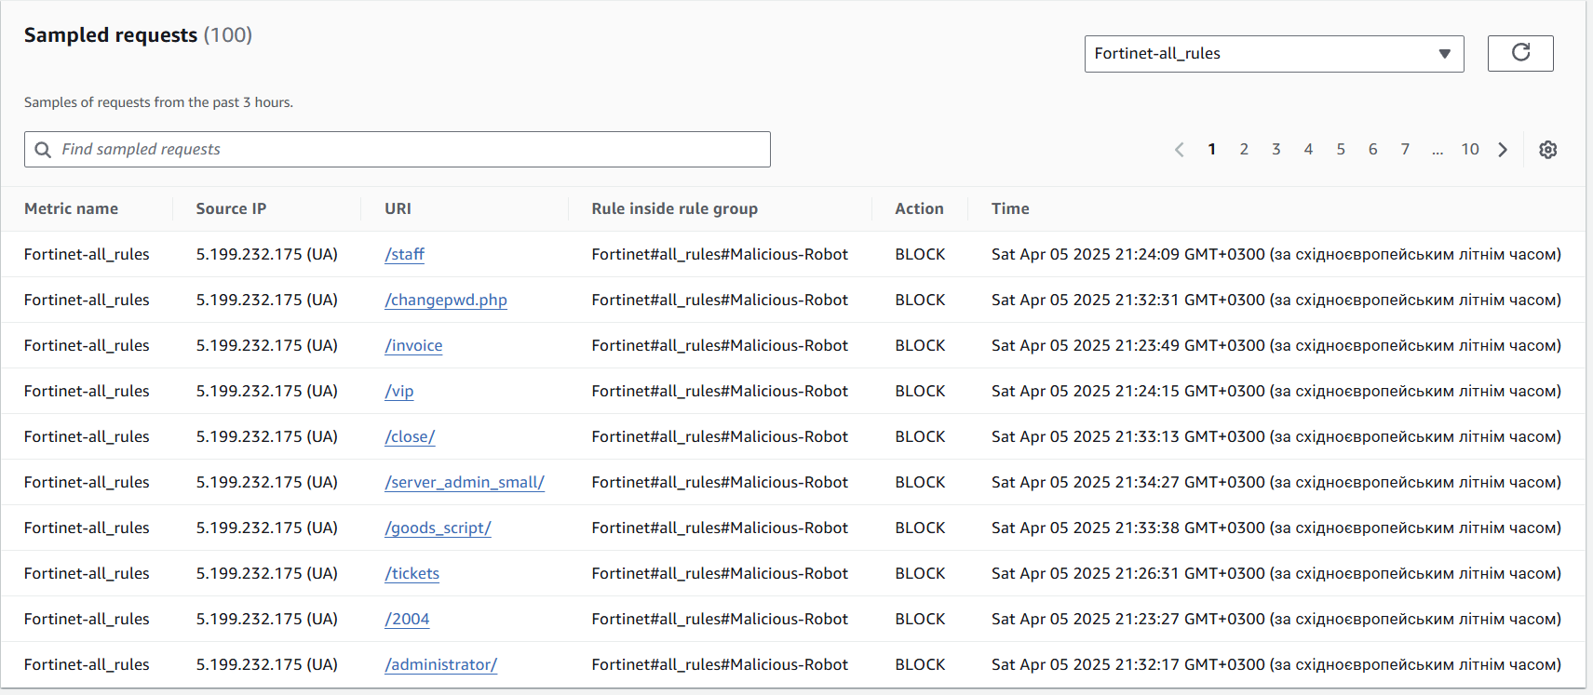
Task: Open the /vip URI link
Action: tap(399, 391)
